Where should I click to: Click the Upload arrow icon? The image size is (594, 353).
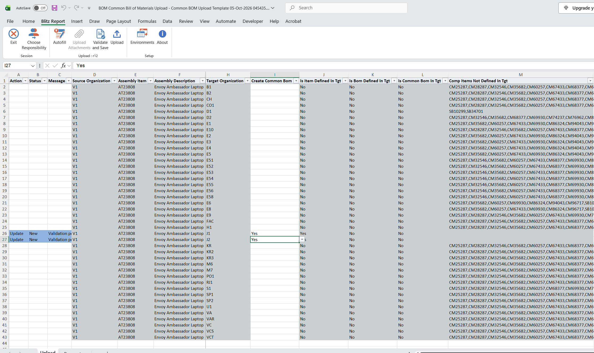point(117,34)
